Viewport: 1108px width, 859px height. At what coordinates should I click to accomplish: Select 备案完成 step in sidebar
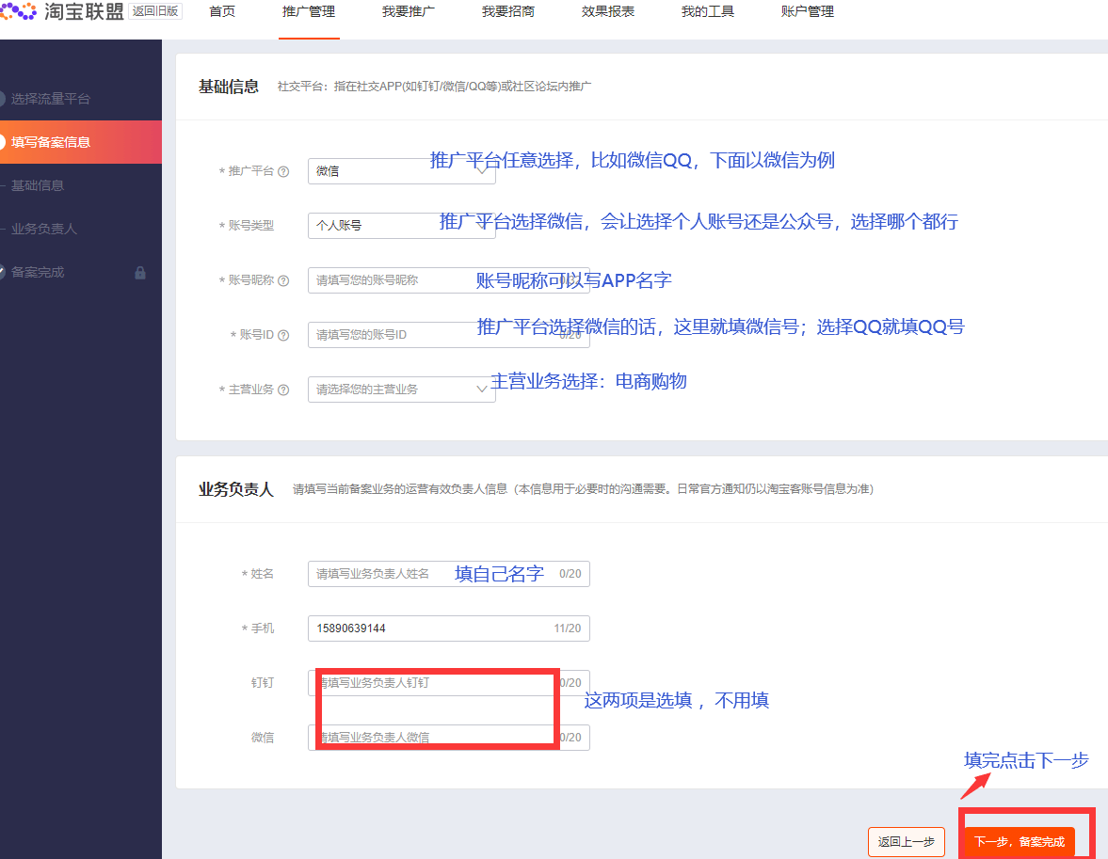38,273
